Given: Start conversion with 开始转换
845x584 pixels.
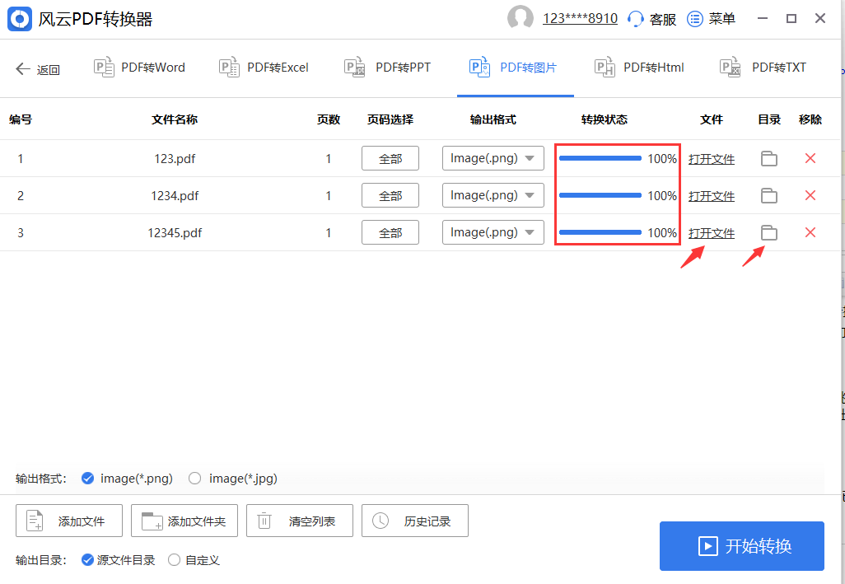Looking at the screenshot, I should [x=741, y=546].
